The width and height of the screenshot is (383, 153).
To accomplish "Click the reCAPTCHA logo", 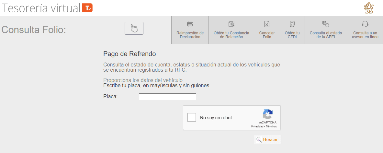I will click(267, 114).
